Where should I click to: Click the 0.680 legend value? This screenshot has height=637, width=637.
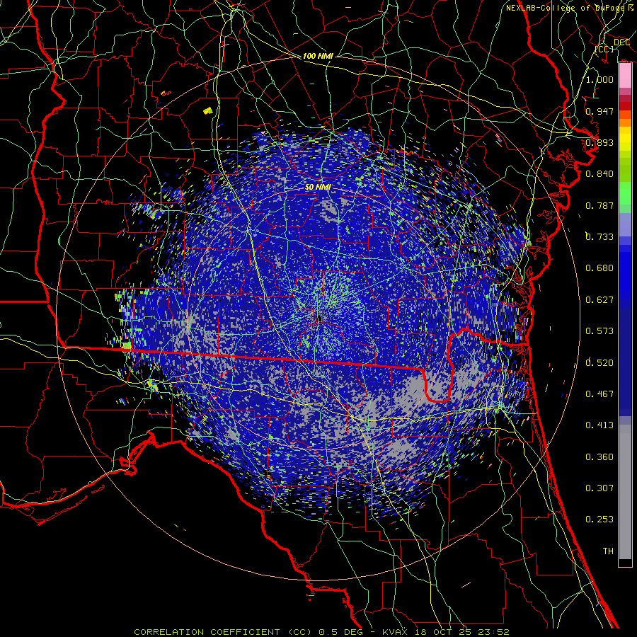pyautogui.click(x=599, y=268)
